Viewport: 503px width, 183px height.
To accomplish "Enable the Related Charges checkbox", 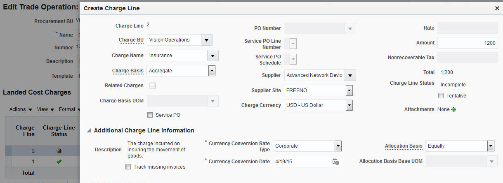I will click(x=153, y=86).
